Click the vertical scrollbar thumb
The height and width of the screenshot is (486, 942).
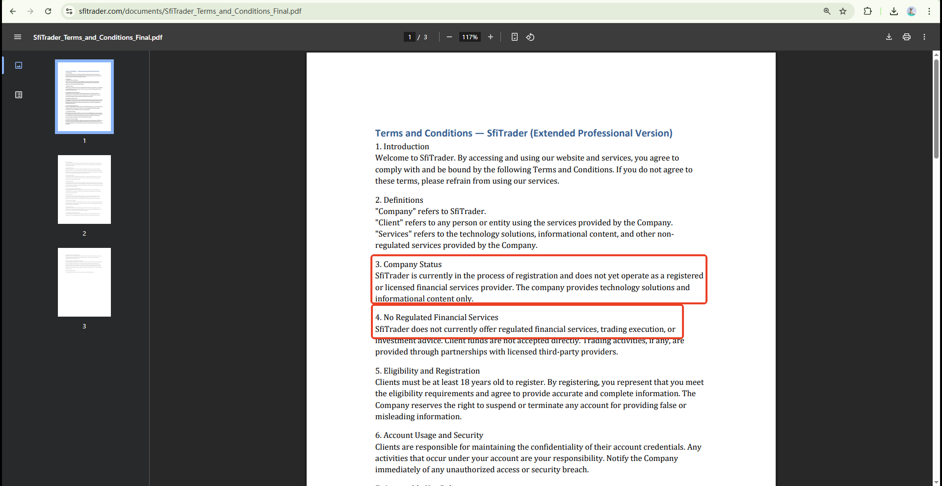click(x=936, y=108)
